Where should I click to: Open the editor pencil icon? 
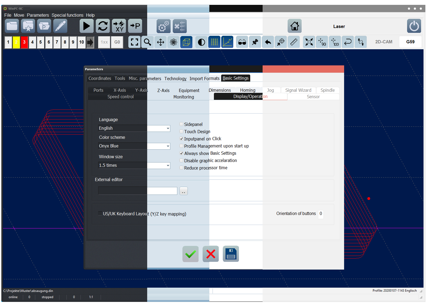tap(60, 26)
